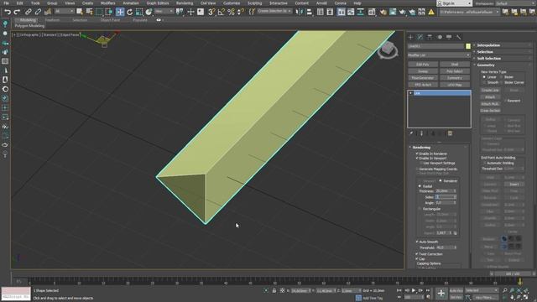This screenshot has width=537, height=302.
Task: Select the Radial radio option
Action: tap(420, 186)
